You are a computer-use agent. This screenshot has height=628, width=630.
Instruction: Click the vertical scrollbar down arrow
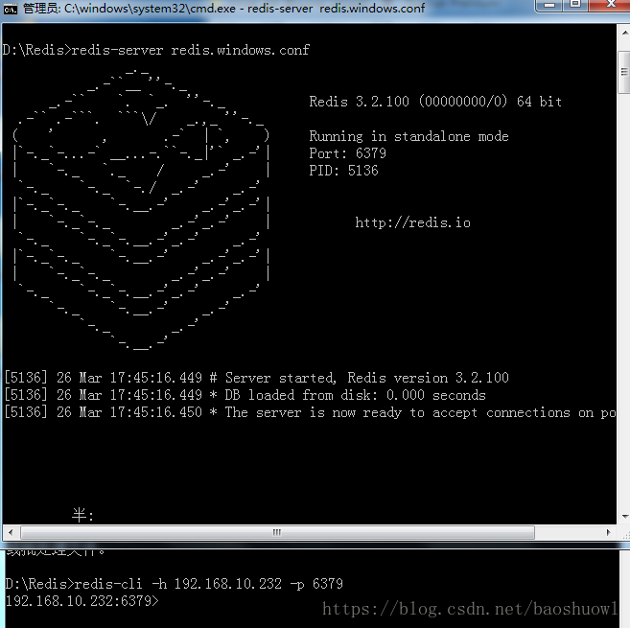pos(625,516)
